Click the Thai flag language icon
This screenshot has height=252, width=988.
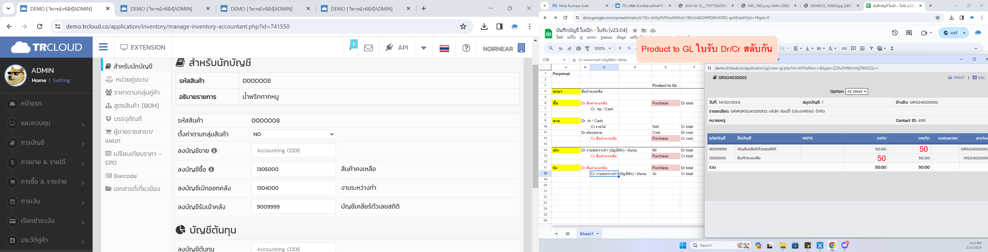(445, 48)
